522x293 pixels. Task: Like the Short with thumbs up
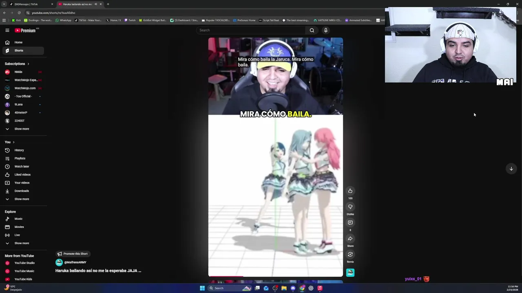pyautogui.click(x=350, y=191)
